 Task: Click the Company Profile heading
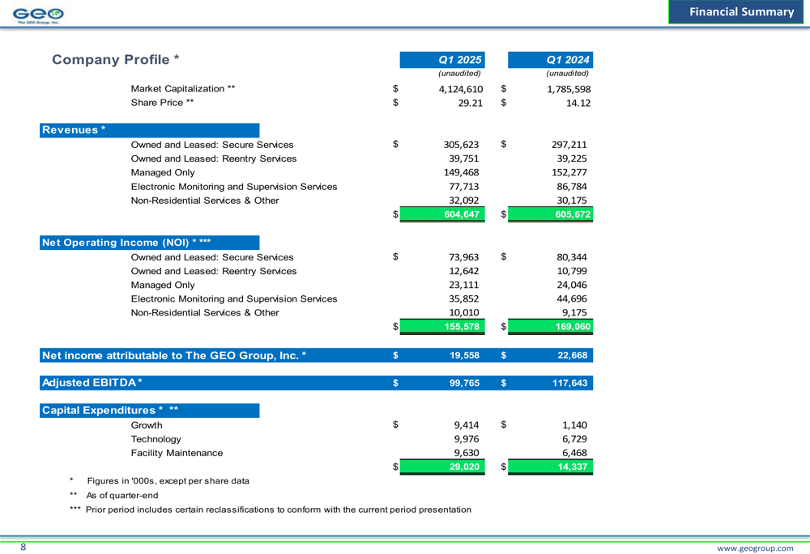116,59
